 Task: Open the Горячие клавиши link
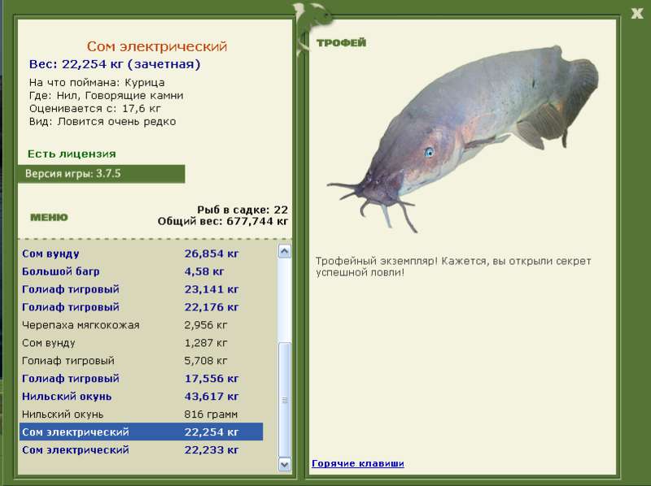(358, 463)
